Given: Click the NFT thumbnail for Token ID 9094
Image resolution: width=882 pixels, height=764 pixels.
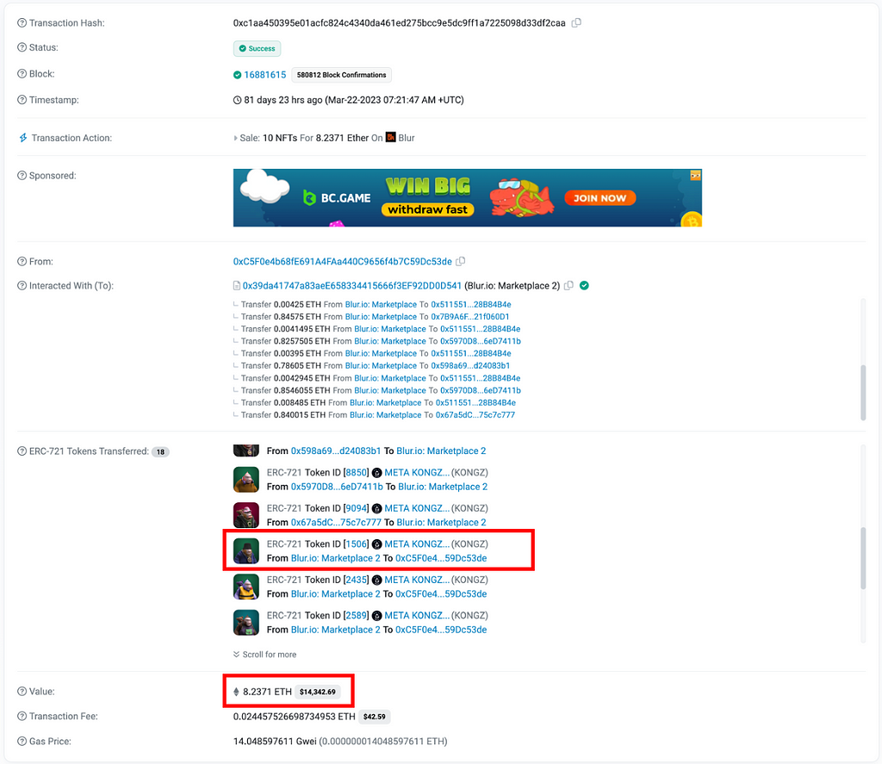Looking at the screenshot, I should (245, 515).
